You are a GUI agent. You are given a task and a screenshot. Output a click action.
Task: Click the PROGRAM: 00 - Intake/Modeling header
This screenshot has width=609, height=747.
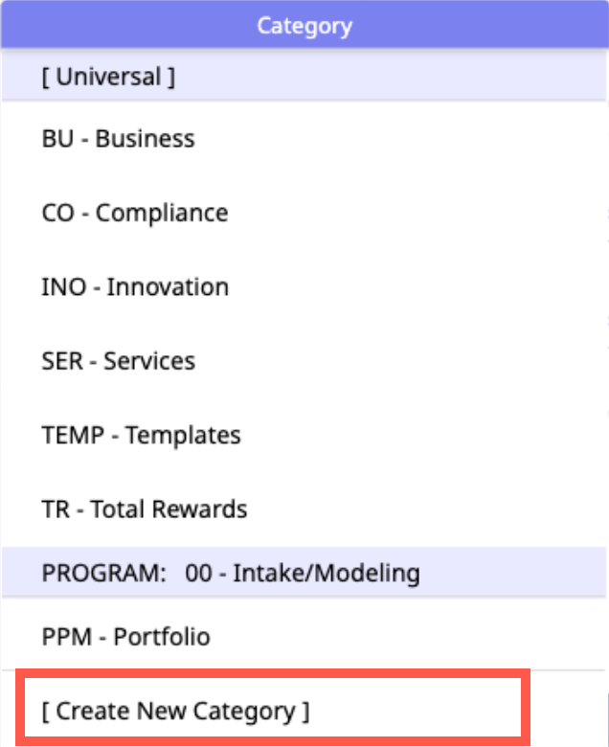231,574
